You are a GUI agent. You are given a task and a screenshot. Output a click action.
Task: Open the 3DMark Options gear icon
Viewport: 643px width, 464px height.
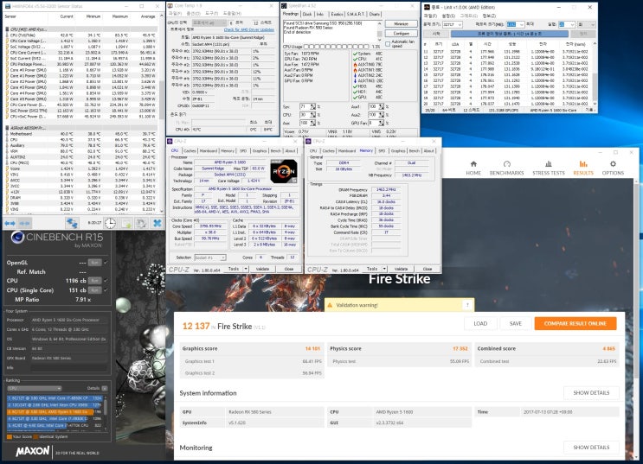coord(613,164)
